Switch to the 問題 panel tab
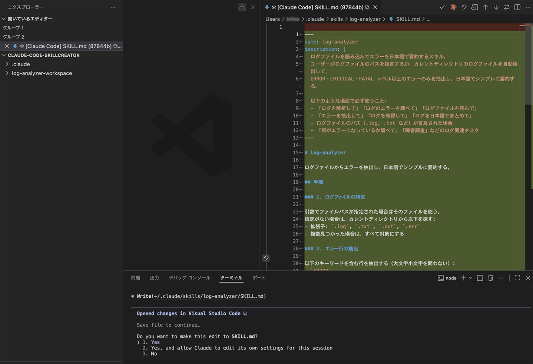This screenshot has height=364, width=533. point(135,277)
